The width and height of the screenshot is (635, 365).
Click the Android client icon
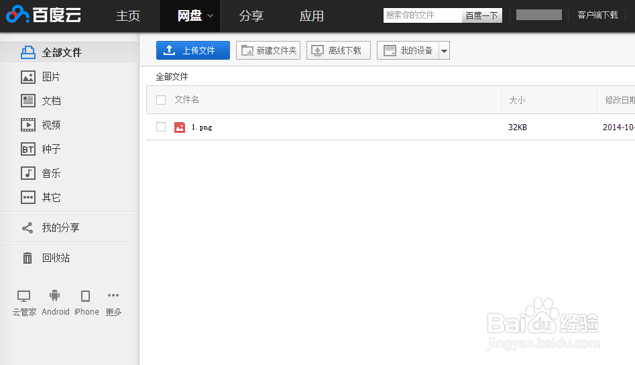[x=55, y=296]
